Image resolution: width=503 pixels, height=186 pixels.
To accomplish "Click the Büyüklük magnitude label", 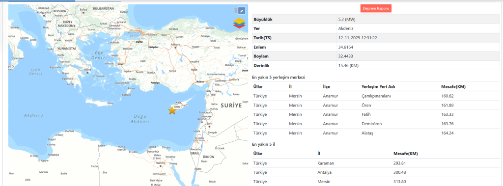I will (263, 19).
